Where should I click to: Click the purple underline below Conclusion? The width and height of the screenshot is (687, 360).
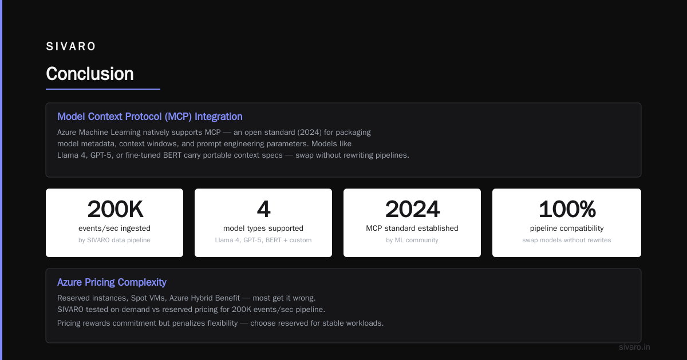[103, 89]
